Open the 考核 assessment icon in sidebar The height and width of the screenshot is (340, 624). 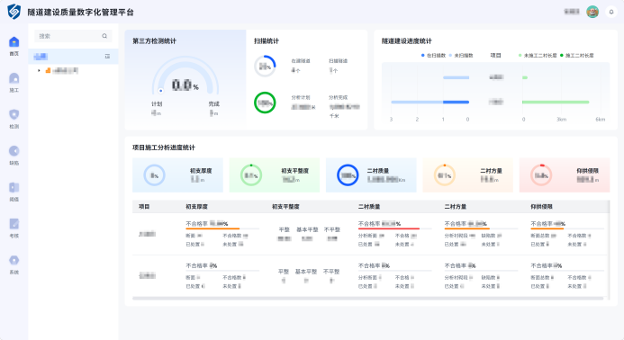[14, 224]
